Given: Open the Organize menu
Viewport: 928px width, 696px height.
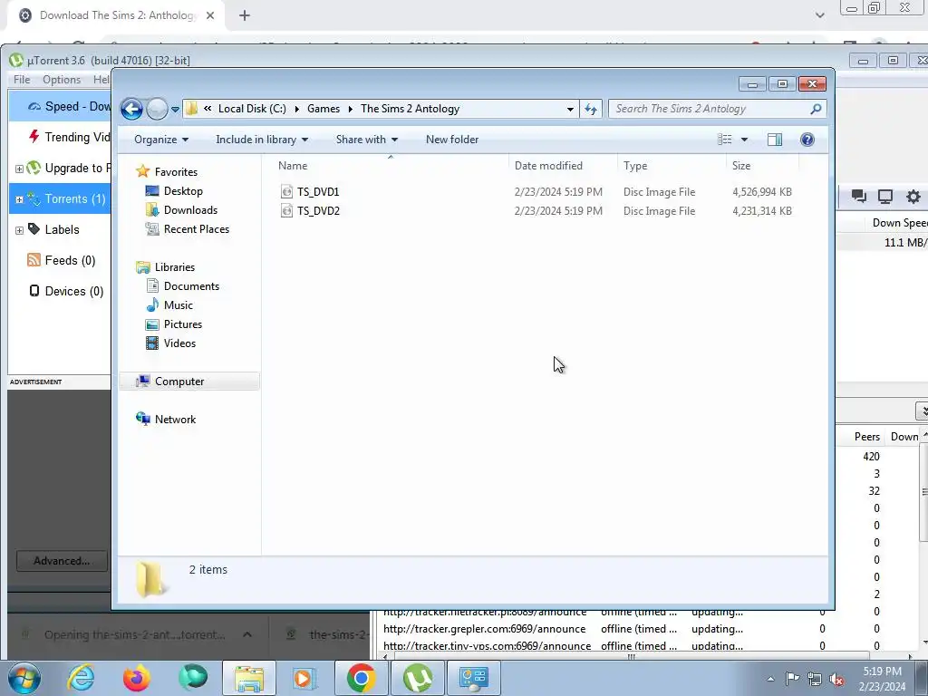Looking at the screenshot, I should (x=161, y=140).
